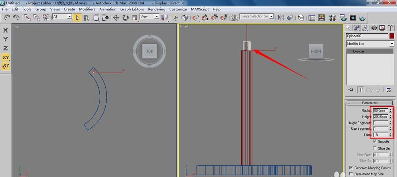The width and height of the screenshot is (397, 177).
Task: Open the Graph Editors menu
Action: click(x=132, y=9)
